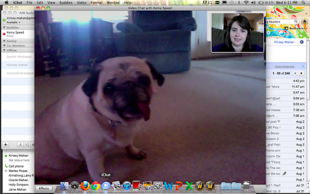Screen dimensions: 310x194
Task: Select Jaymes Montague offline buddy
Action: click(x=18, y=57)
